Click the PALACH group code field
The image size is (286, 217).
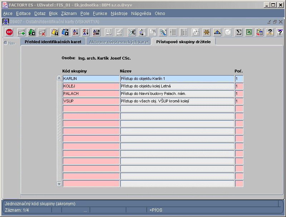91,94
